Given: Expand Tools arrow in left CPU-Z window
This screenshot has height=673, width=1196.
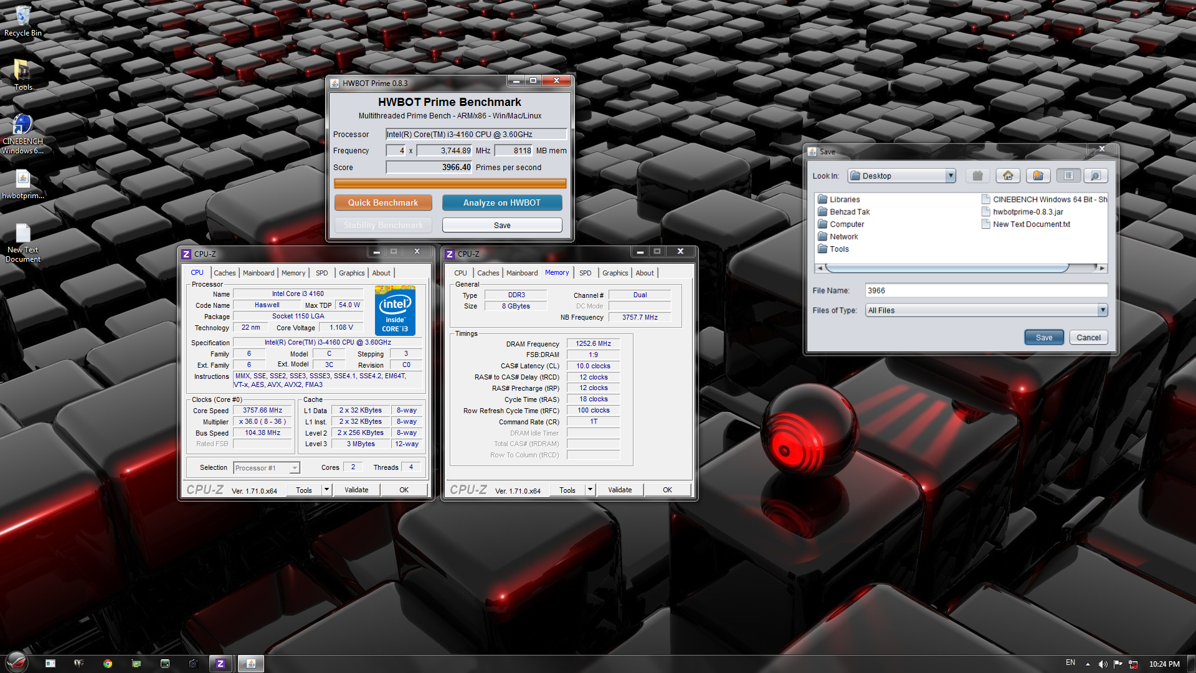Looking at the screenshot, I should point(326,490).
